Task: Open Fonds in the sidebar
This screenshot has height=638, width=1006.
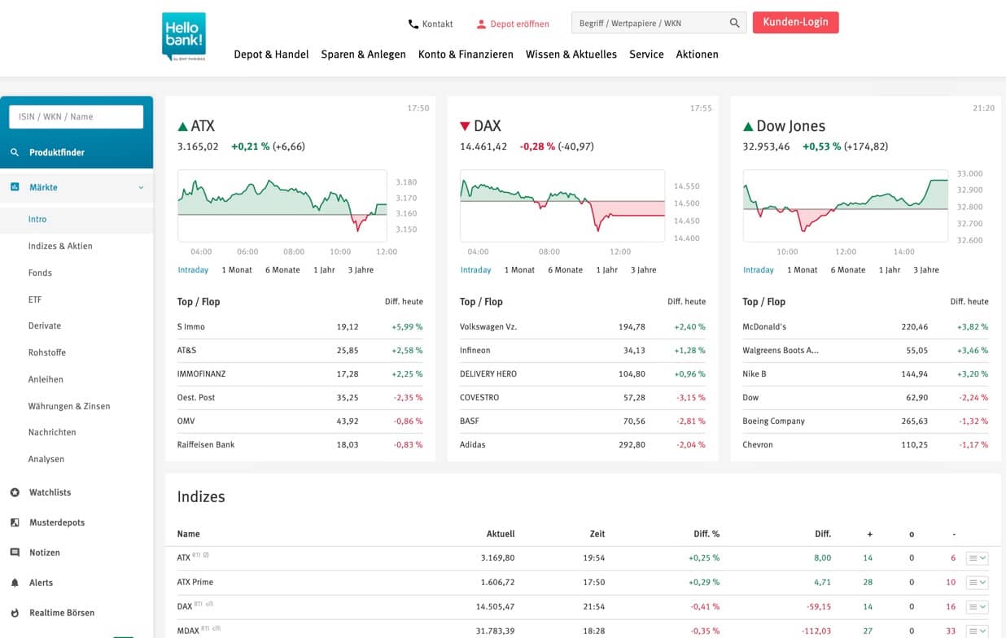Action: point(40,273)
